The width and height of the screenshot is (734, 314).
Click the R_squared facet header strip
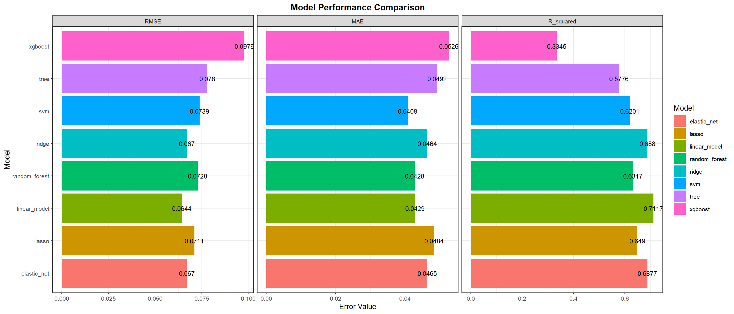[x=562, y=21]
